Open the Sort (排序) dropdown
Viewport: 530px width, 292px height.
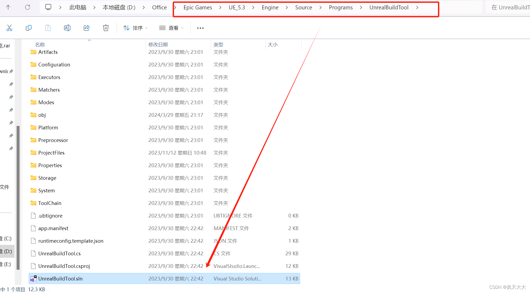click(135, 28)
